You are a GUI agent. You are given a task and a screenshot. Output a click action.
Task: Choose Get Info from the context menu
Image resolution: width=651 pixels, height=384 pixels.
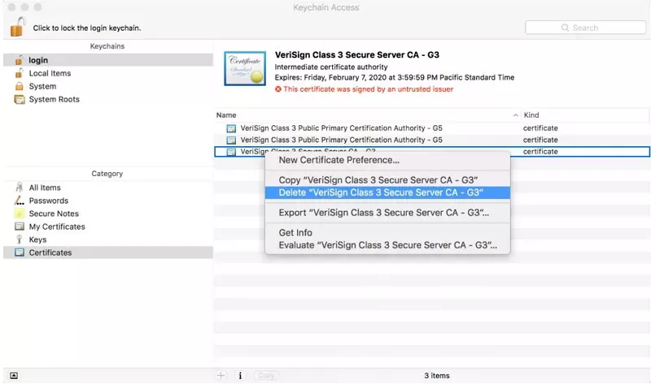point(295,233)
